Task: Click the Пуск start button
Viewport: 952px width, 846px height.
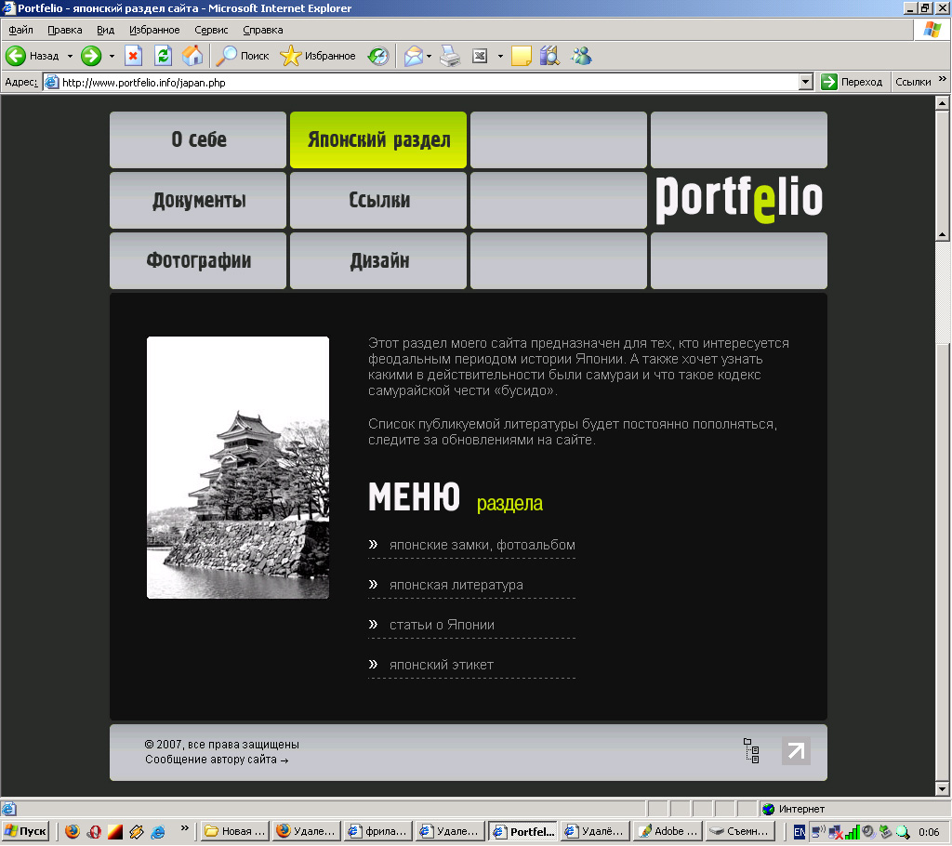Action: [26, 831]
